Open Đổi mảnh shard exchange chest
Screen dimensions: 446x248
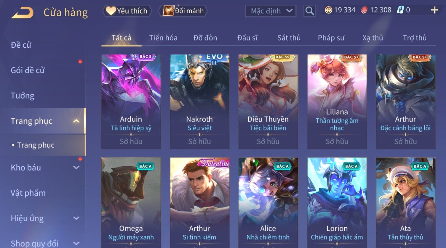pos(183,11)
